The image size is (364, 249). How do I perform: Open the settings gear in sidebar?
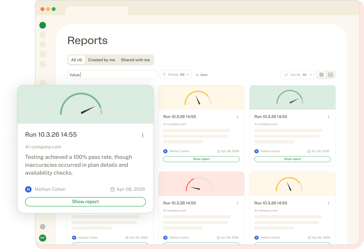tap(42, 227)
